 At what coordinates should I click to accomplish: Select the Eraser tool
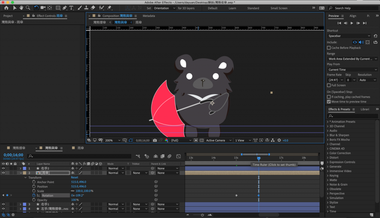(93, 8)
